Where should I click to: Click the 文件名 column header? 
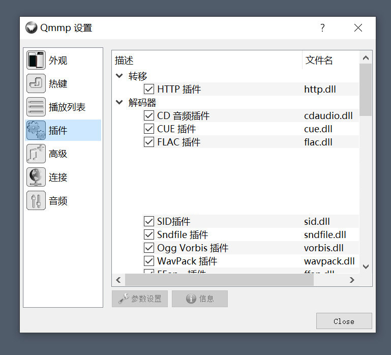coord(319,61)
